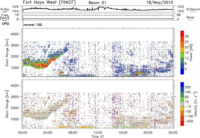Click the 3000 tick label in velocity panel

(14, 97)
